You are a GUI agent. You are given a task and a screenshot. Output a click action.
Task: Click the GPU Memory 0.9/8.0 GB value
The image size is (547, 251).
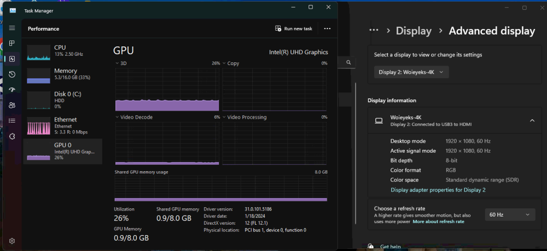131,238
